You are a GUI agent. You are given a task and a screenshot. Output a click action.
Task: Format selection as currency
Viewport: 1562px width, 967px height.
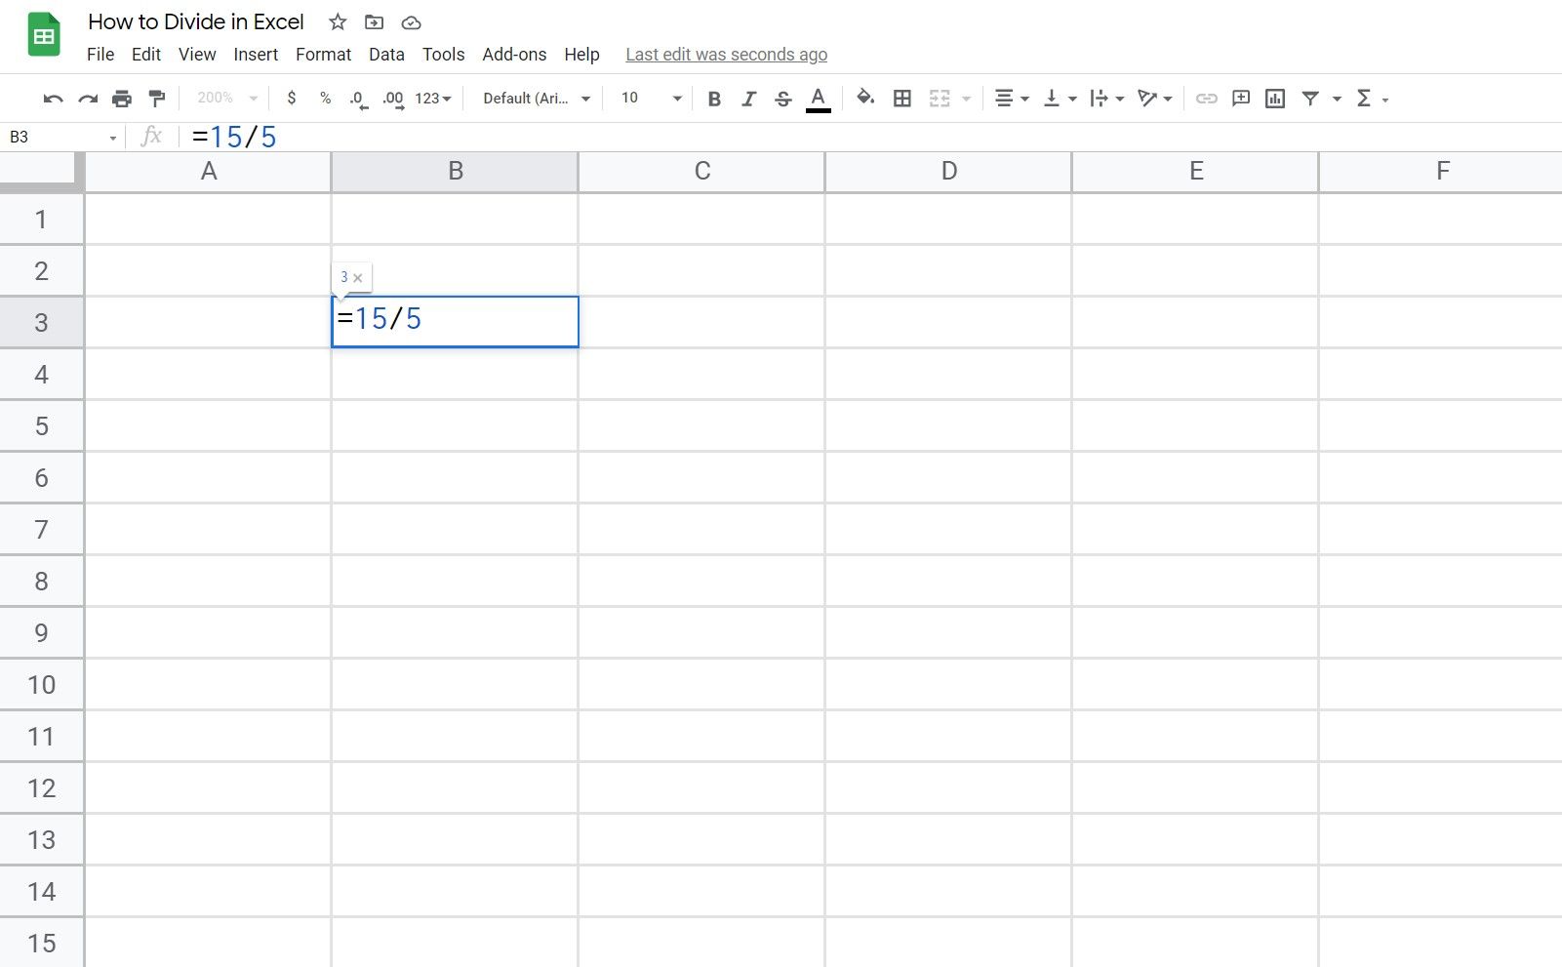pyautogui.click(x=292, y=98)
